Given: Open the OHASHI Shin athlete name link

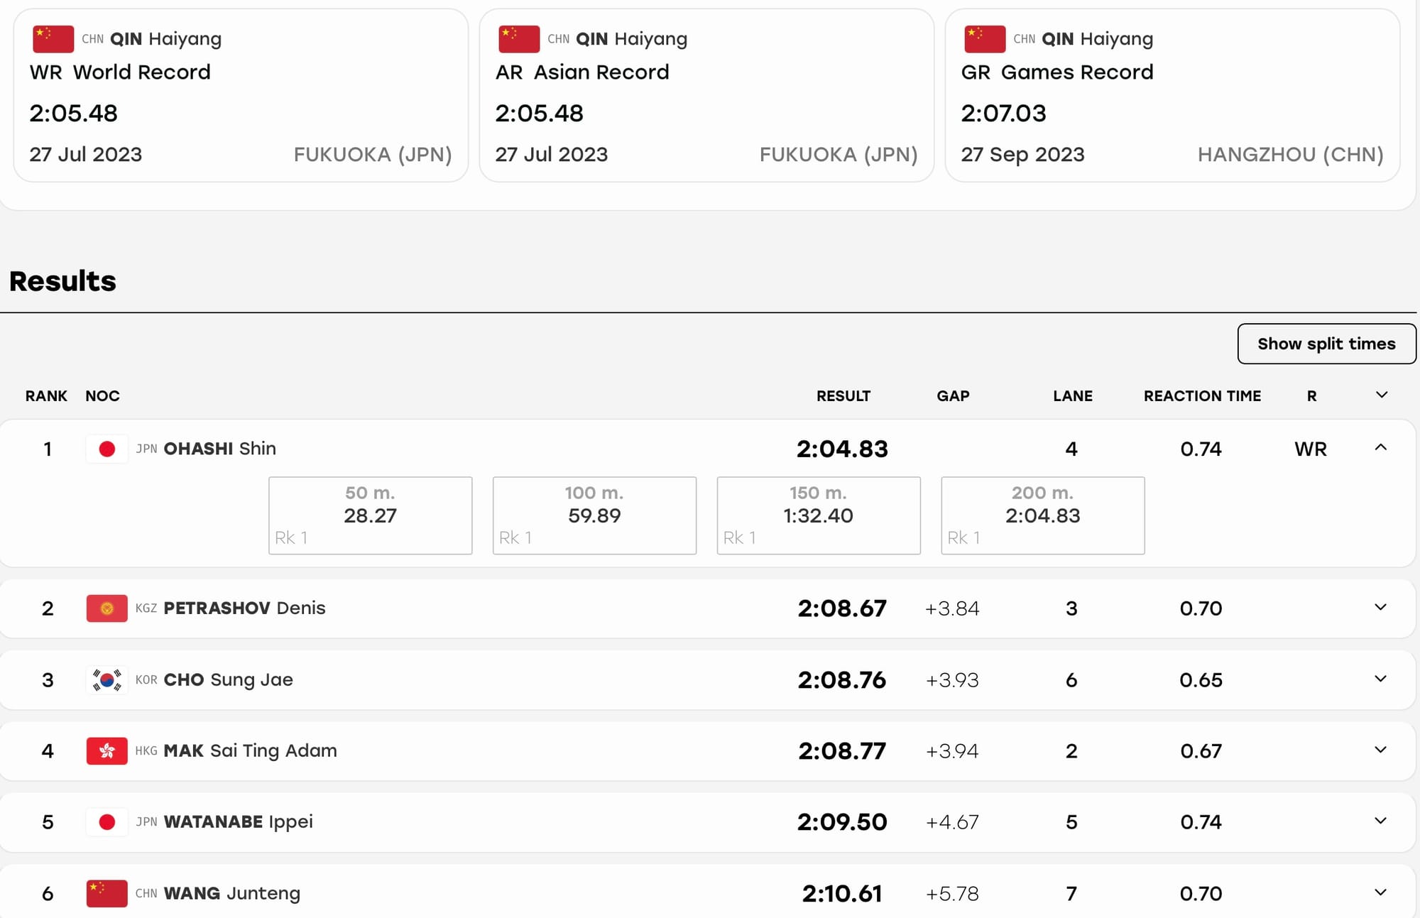Looking at the screenshot, I should (219, 449).
